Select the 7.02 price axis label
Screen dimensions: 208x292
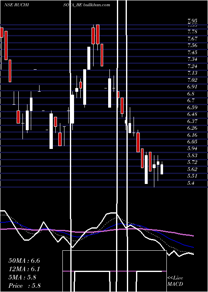(x=192, y=80)
